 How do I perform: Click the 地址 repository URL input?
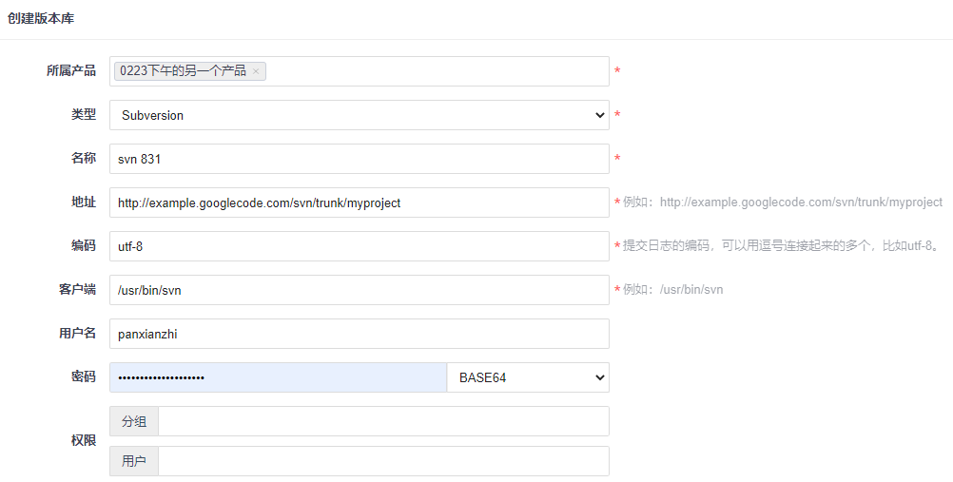[x=359, y=202]
